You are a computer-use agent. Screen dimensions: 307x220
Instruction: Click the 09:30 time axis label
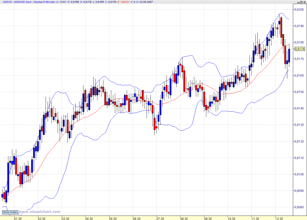click(208, 219)
